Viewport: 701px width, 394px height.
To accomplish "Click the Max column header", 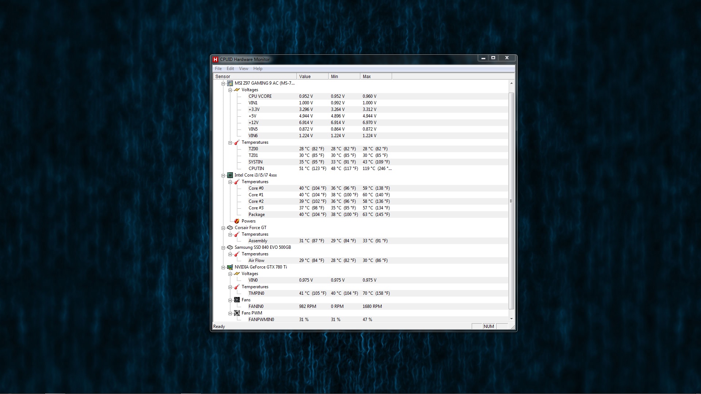I will click(376, 77).
